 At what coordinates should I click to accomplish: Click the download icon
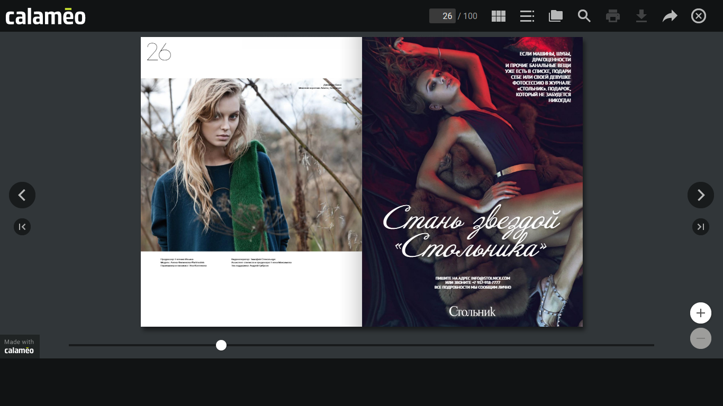(641, 16)
